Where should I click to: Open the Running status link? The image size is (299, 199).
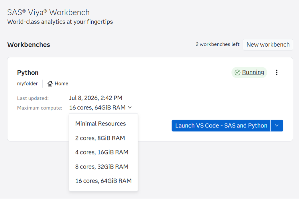(253, 72)
